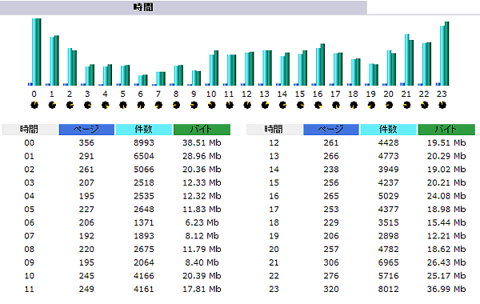Click the clock icon under hour 22
The height and width of the screenshot is (304, 480).
click(x=424, y=106)
